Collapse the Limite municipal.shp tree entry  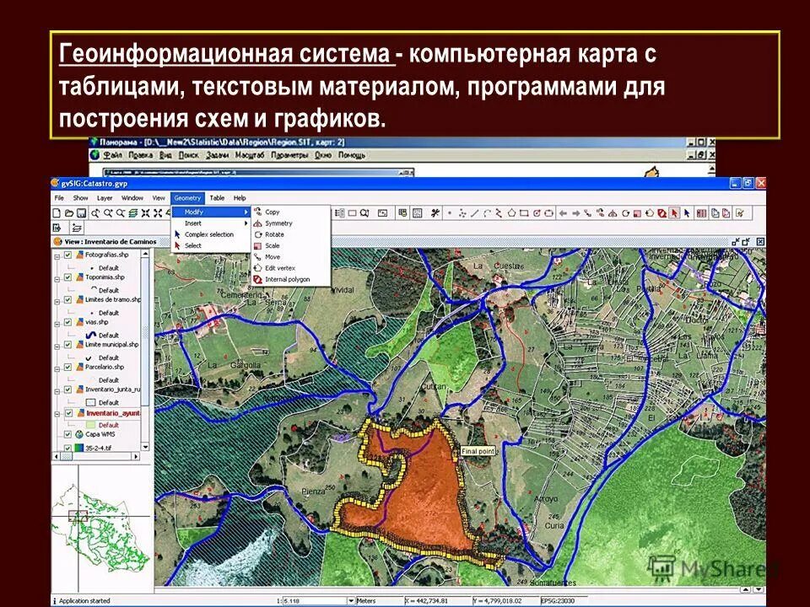pyautogui.click(x=57, y=346)
